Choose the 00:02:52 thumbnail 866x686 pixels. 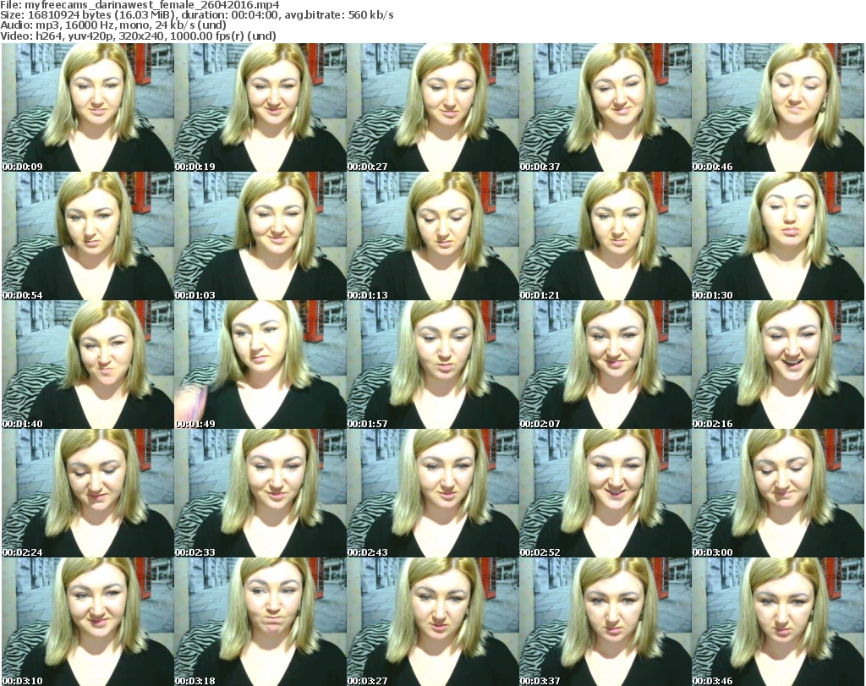(605, 493)
